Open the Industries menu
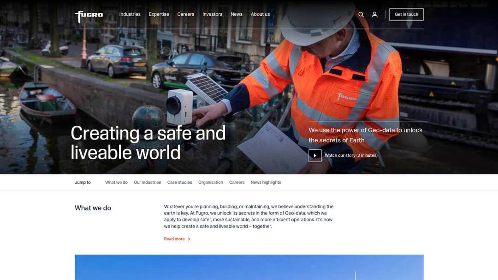This screenshot has height=280, width=498. (x=130, y=14)
